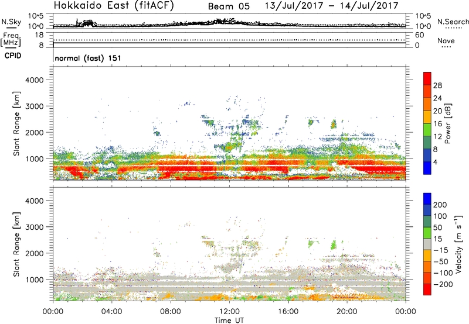The height and width of the screenshot is (324, 469).
Task: Click the red bottom segment of the velocity colorbar
Action: pyautogui.click(x=427, y=289)
